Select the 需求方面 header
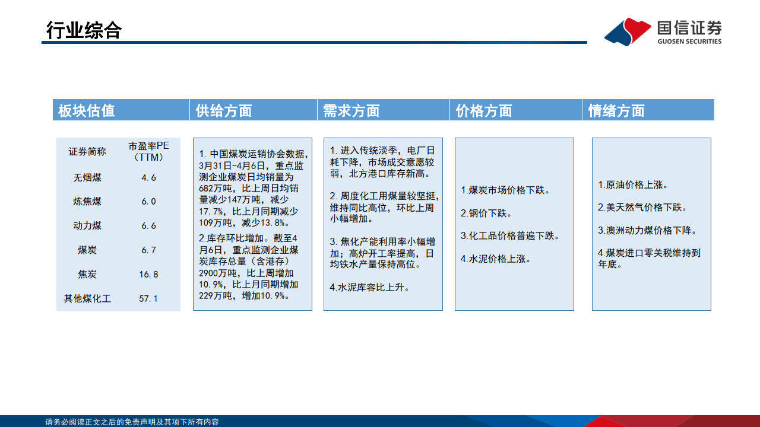The height and width of the screenshot is (427, 760). (384, 110)
